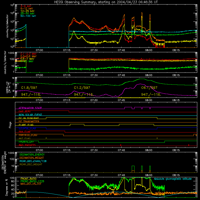The image size is (200, 200).
Task: Click the Degrees or % axis label
Action: [7, 187]
